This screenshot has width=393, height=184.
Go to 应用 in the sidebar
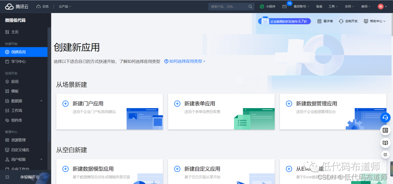24,82
